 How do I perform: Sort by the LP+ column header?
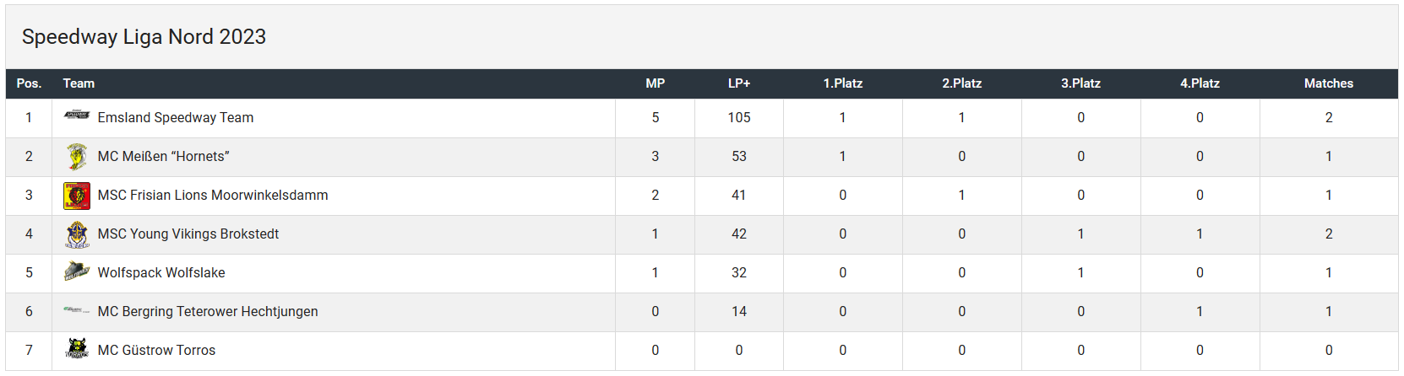[739, 83]
